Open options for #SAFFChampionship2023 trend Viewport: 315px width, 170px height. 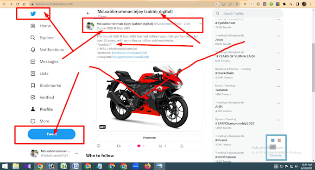(x=278, y=120)
